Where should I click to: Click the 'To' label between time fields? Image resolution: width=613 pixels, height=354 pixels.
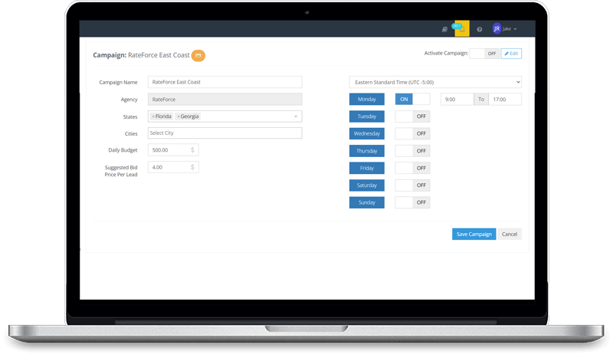pos(481,100)
